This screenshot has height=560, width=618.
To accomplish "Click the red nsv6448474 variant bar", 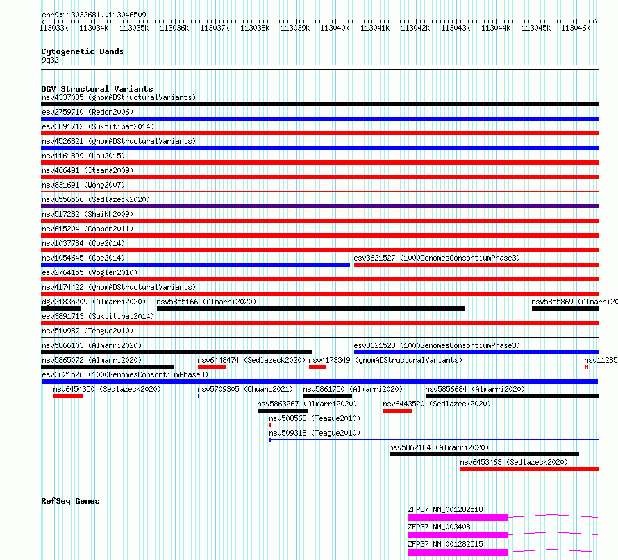I will pyautogui.click(x=212, y=367).
